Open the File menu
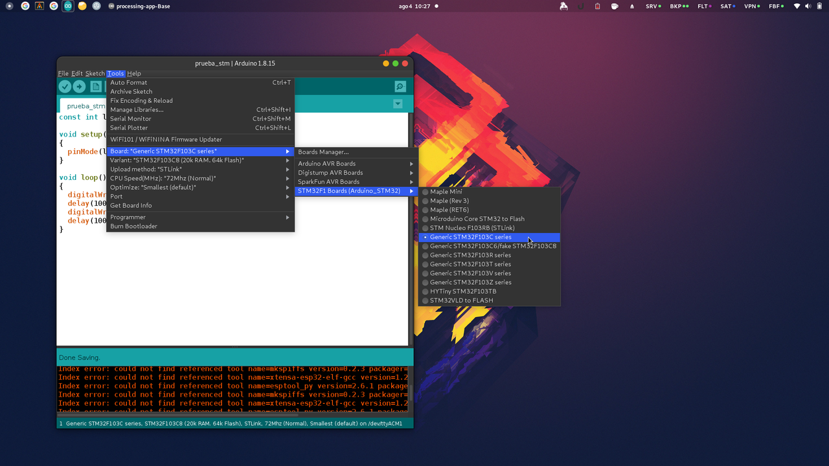Screen dimensions: 829x466 click(63, 74)
